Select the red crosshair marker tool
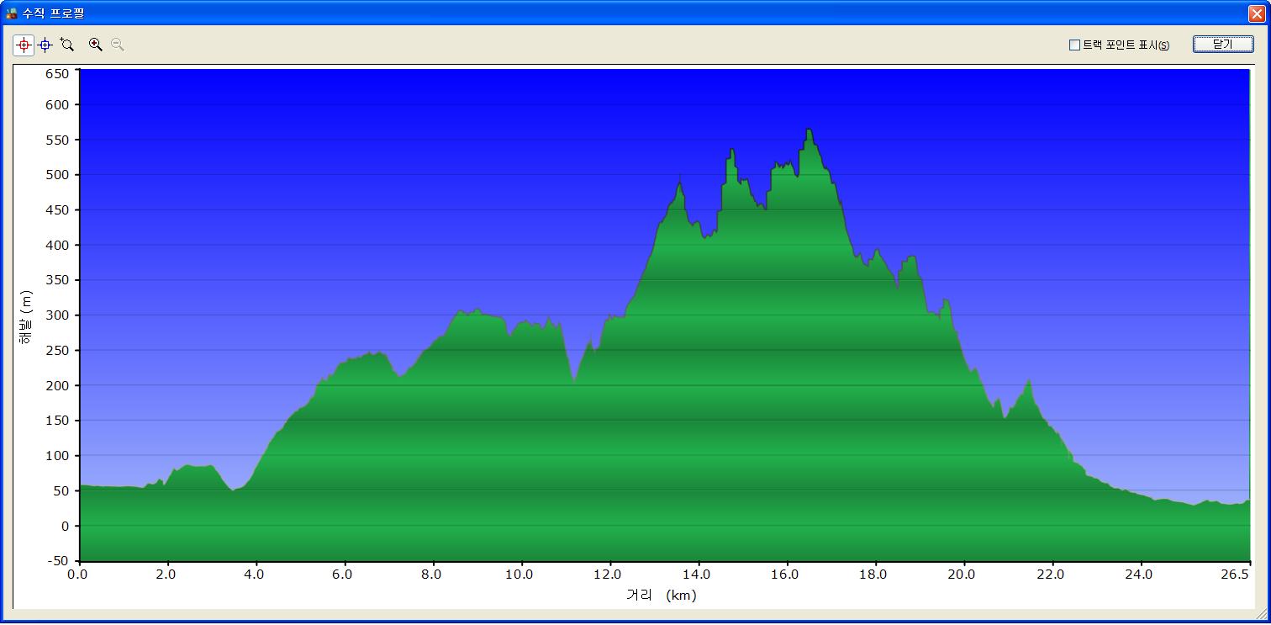 pyautogui.click(x=24, y=45)
